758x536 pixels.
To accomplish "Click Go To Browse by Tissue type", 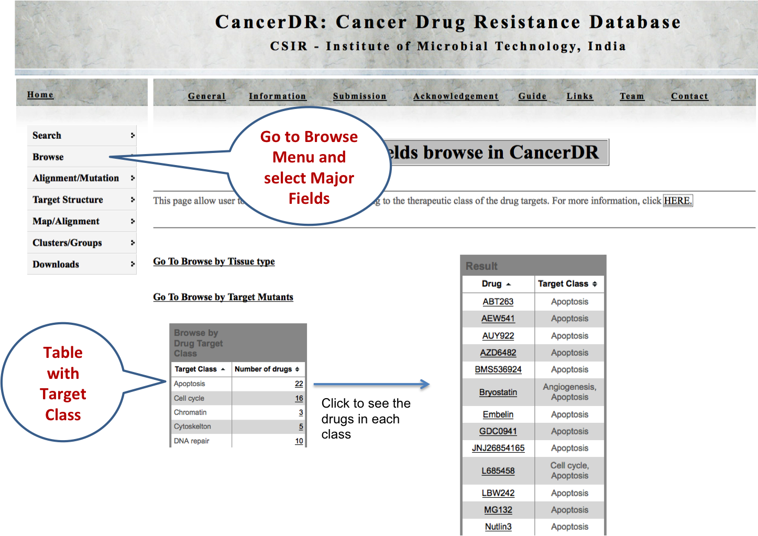I will (x=214, y=261).
